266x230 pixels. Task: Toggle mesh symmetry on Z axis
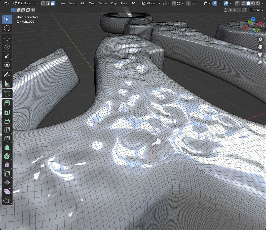(x=238, y=10)
